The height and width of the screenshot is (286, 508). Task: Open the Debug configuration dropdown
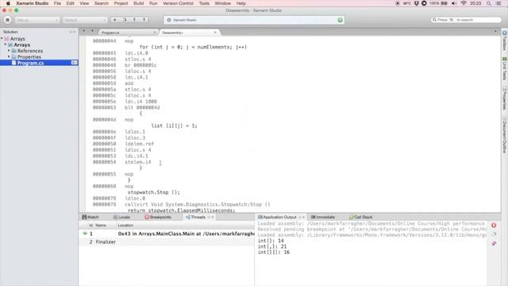37,20
